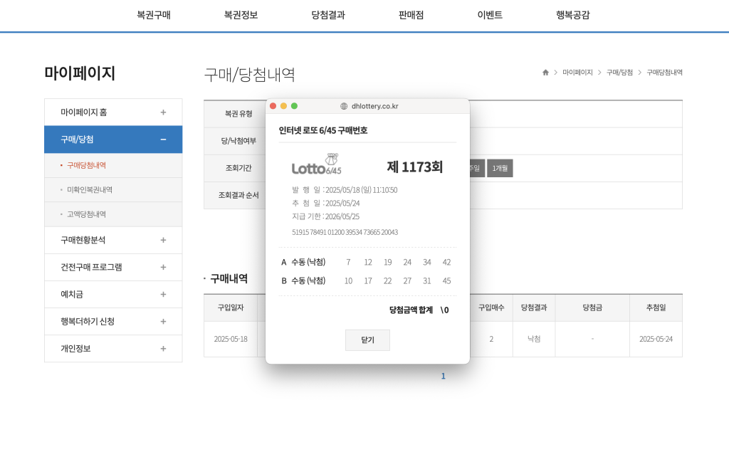Expand the 건전구매 프로그램 menu

coord(163,267)
